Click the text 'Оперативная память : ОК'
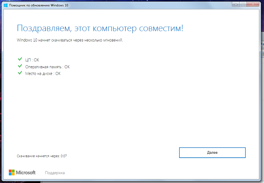The image size is (264, 183). tap(47, 67)
